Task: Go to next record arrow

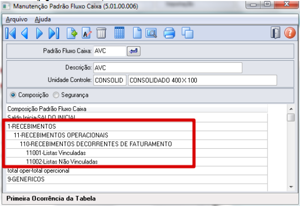Action: click(x=39, y=33)
